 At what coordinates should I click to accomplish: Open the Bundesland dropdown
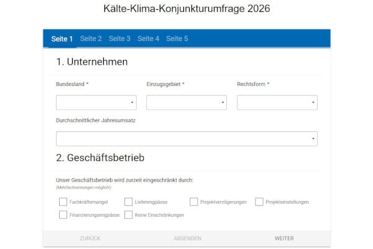coord(96,103)
